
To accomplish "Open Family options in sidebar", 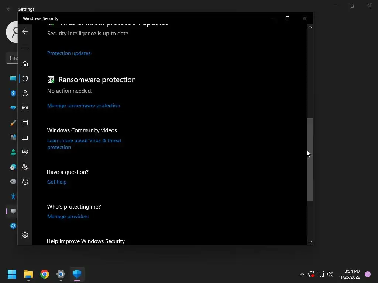I will [25, 167].
